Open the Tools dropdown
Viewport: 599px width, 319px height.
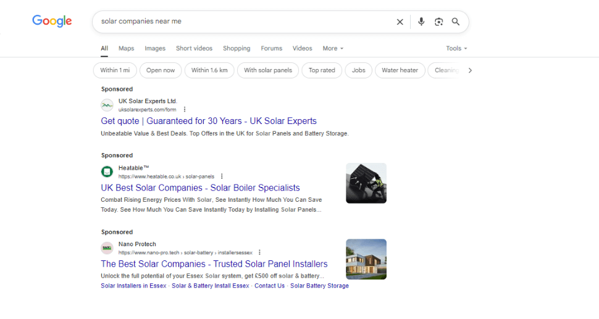(x=456, y=49)
